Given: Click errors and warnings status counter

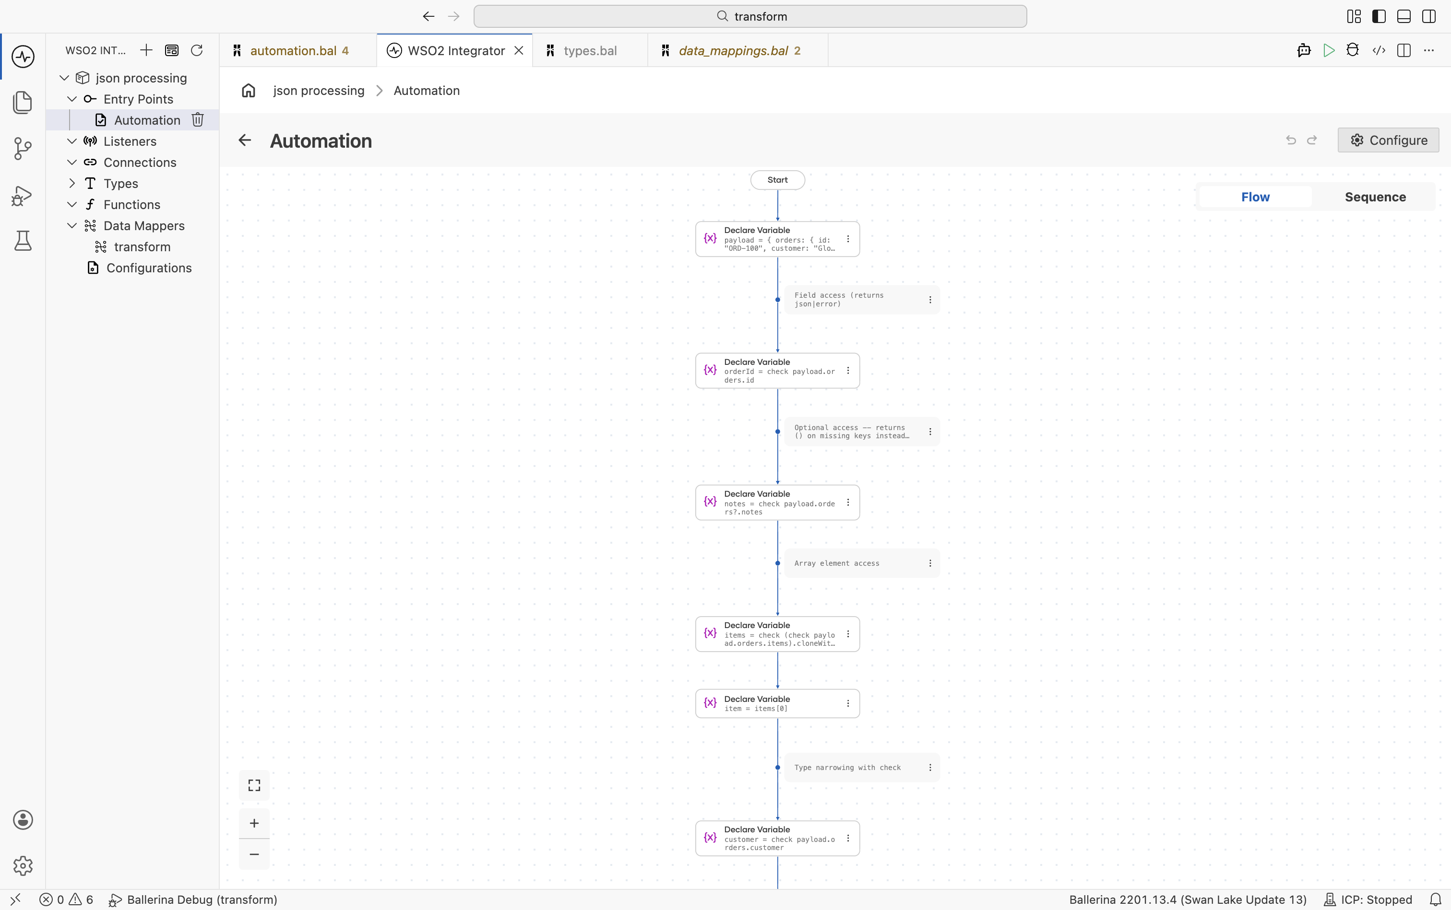Looking at the screenshot, I should [66, 899].
